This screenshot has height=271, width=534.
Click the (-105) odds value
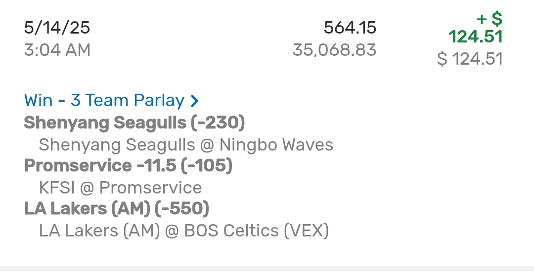pyautogui.click(x=206, y=166)
